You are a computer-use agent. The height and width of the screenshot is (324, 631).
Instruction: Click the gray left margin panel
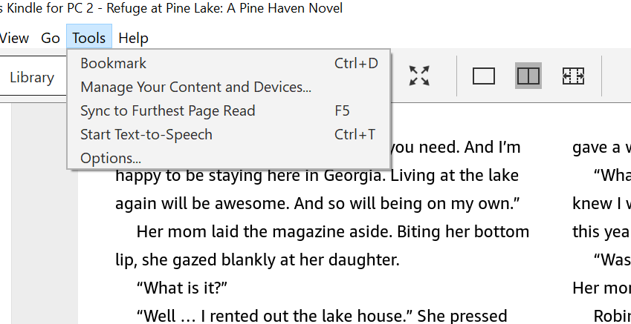click(x=45, y=222)
